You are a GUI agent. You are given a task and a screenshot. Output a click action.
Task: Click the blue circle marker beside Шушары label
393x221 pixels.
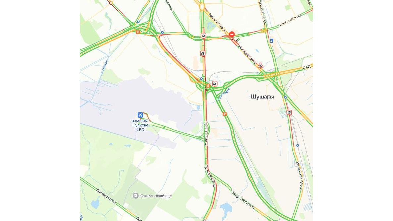tap(285, 97)
